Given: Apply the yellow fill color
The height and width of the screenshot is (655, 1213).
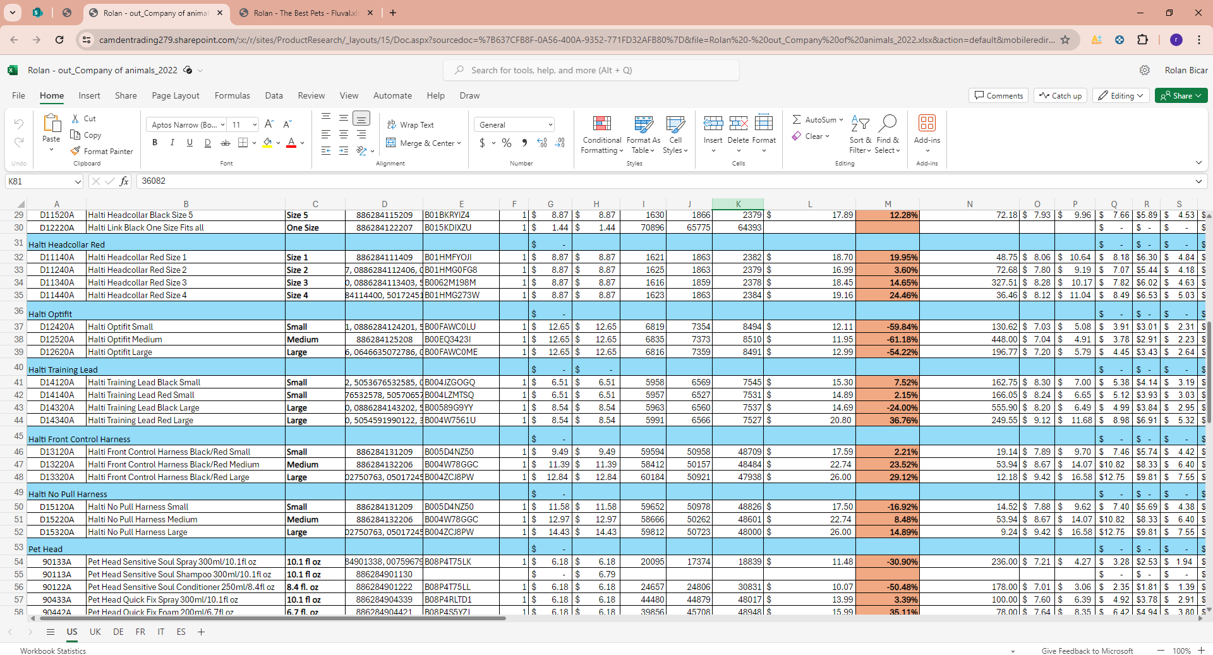Looking at the screenshot, I should 268,143.
